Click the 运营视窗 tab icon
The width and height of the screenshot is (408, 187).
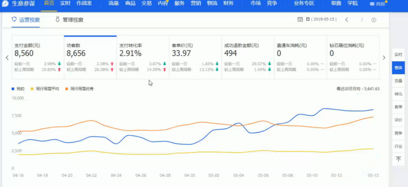[x=14, y=20]
